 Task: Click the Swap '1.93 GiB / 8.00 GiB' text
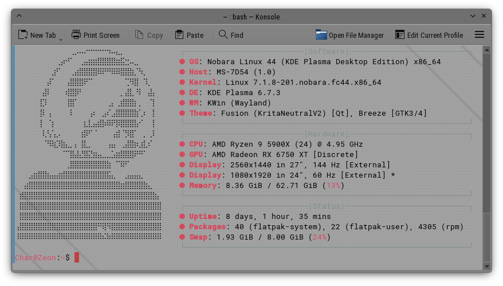click(x=260, y=237)
